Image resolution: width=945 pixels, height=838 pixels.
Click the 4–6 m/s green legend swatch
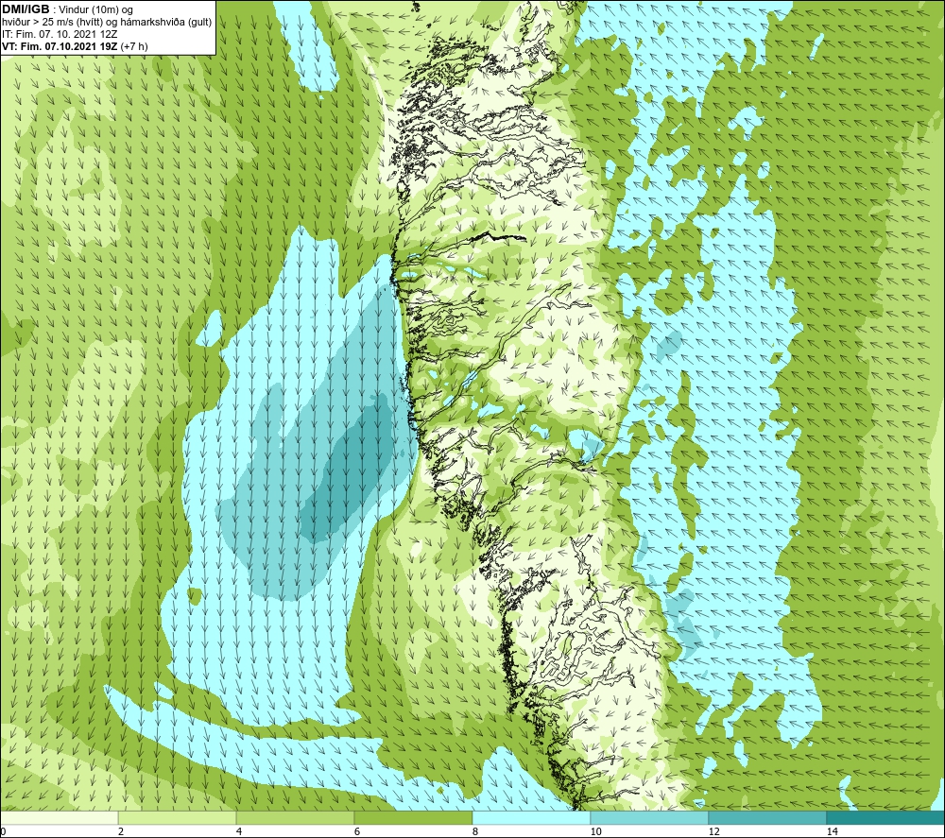point(295,818)
